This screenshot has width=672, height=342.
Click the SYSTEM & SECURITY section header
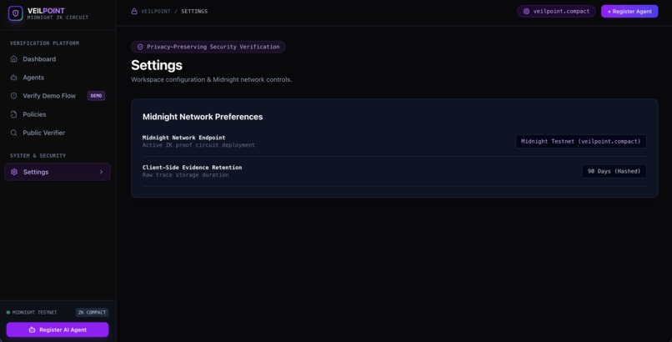coord(38,156)
